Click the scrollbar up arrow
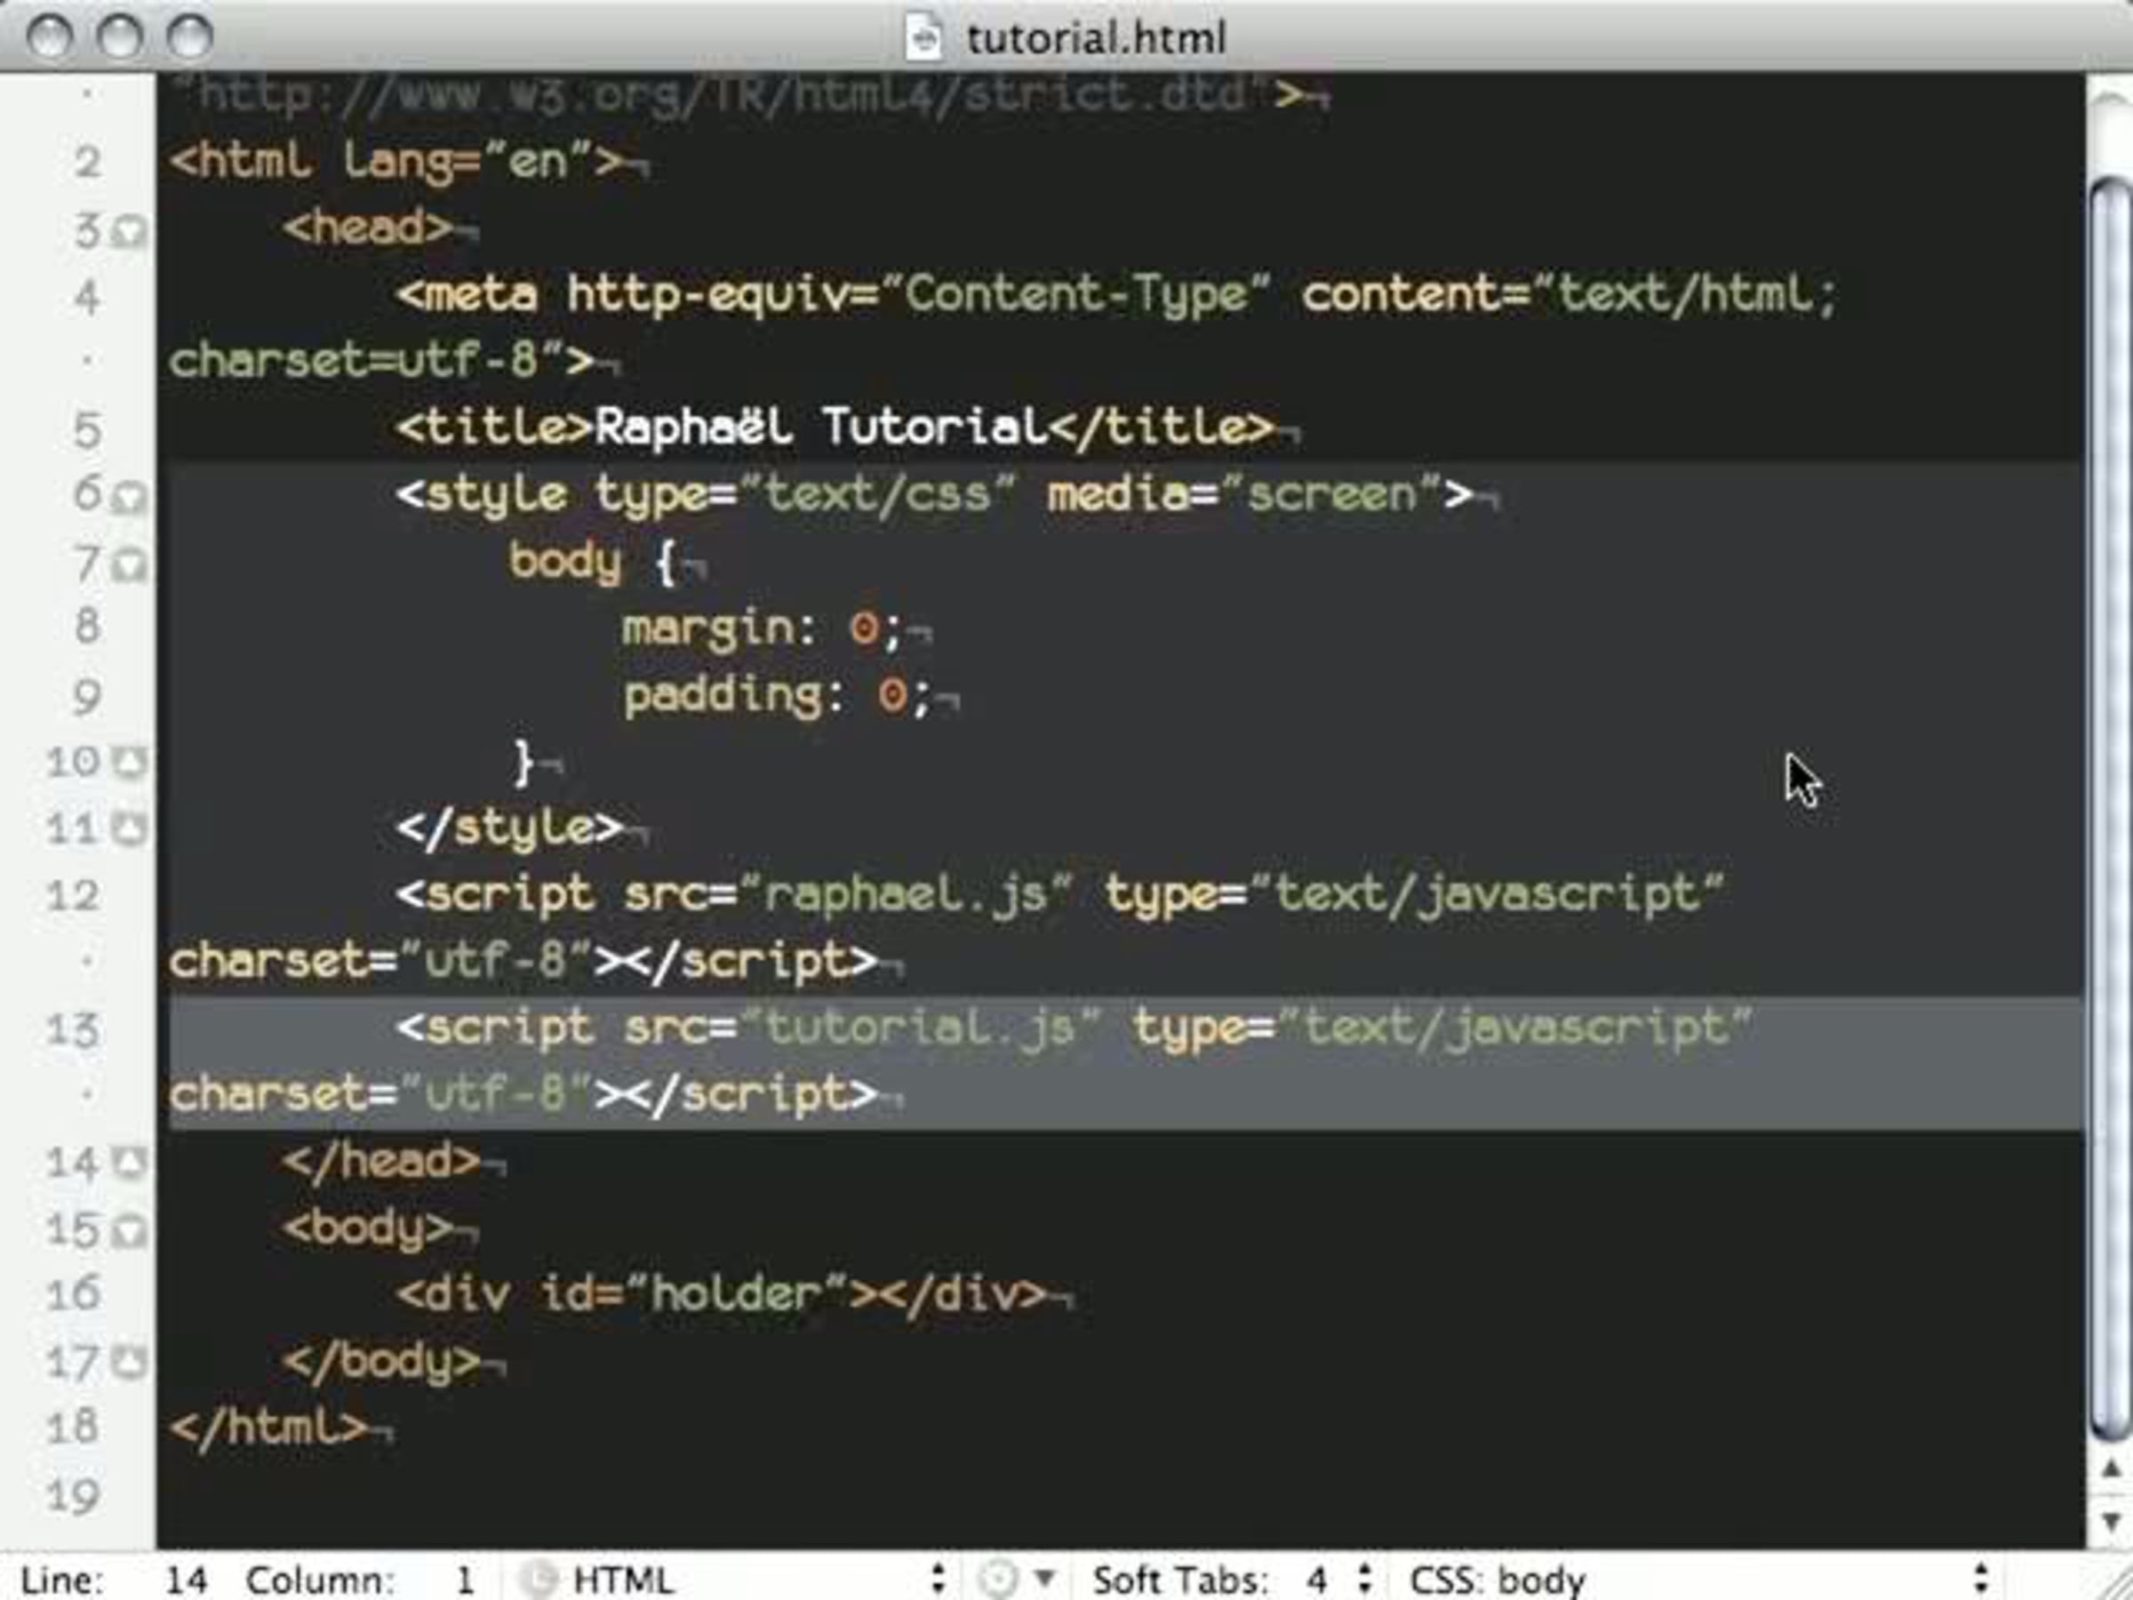This screenshot has width=2133, height=1600. (x=2111, y=1468)
